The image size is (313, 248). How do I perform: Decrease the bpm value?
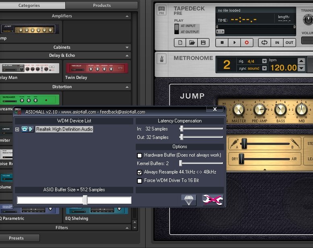pos(301,68)
